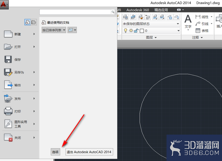This screenshot has height=161, width=222.
Task: Expand the 新建 submenu arrow
Action: tap(34, 34)
